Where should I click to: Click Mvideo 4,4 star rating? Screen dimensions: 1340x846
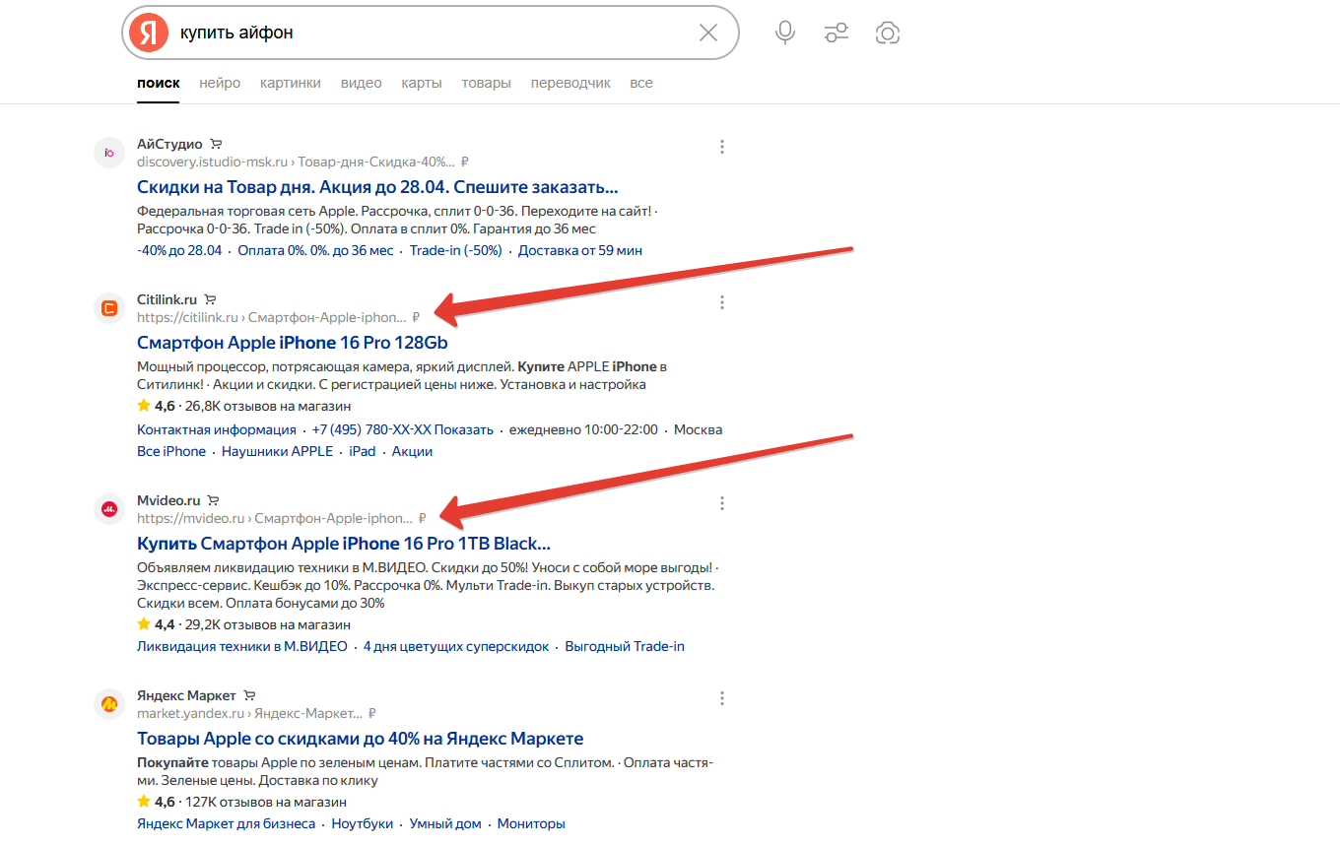(157, 624)
